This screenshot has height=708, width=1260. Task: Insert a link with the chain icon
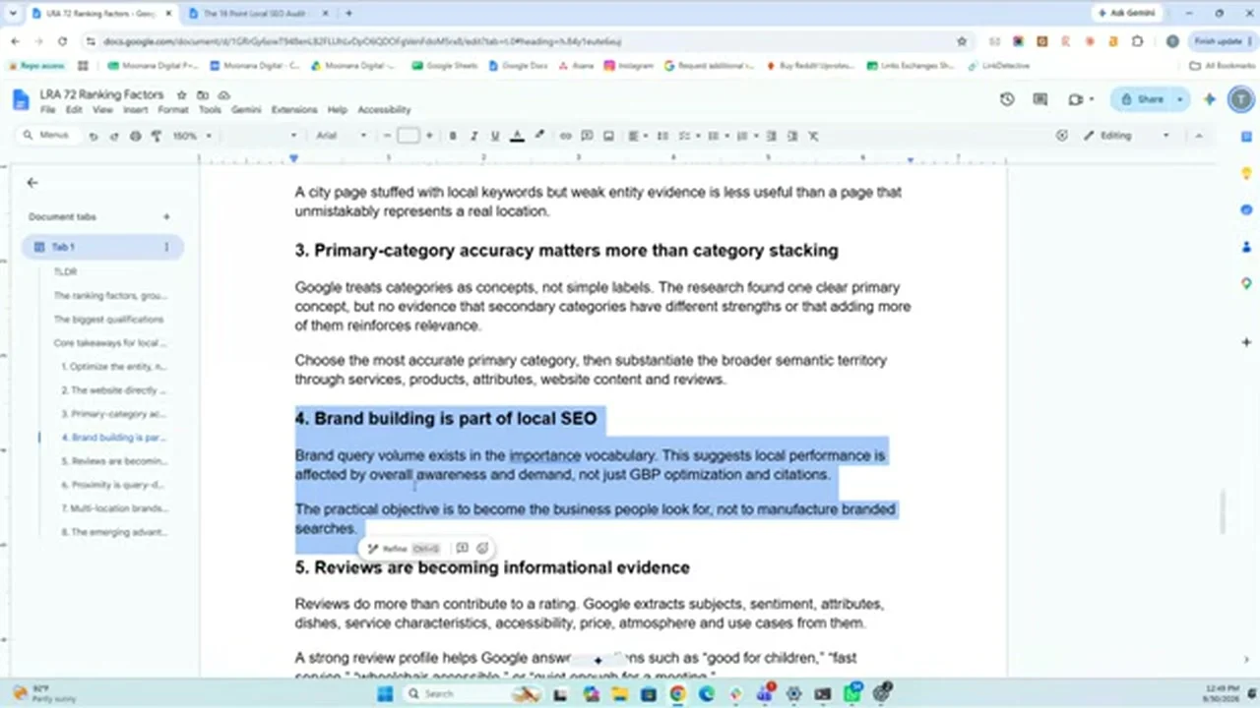pyautogui.click(x=565, y=136)
